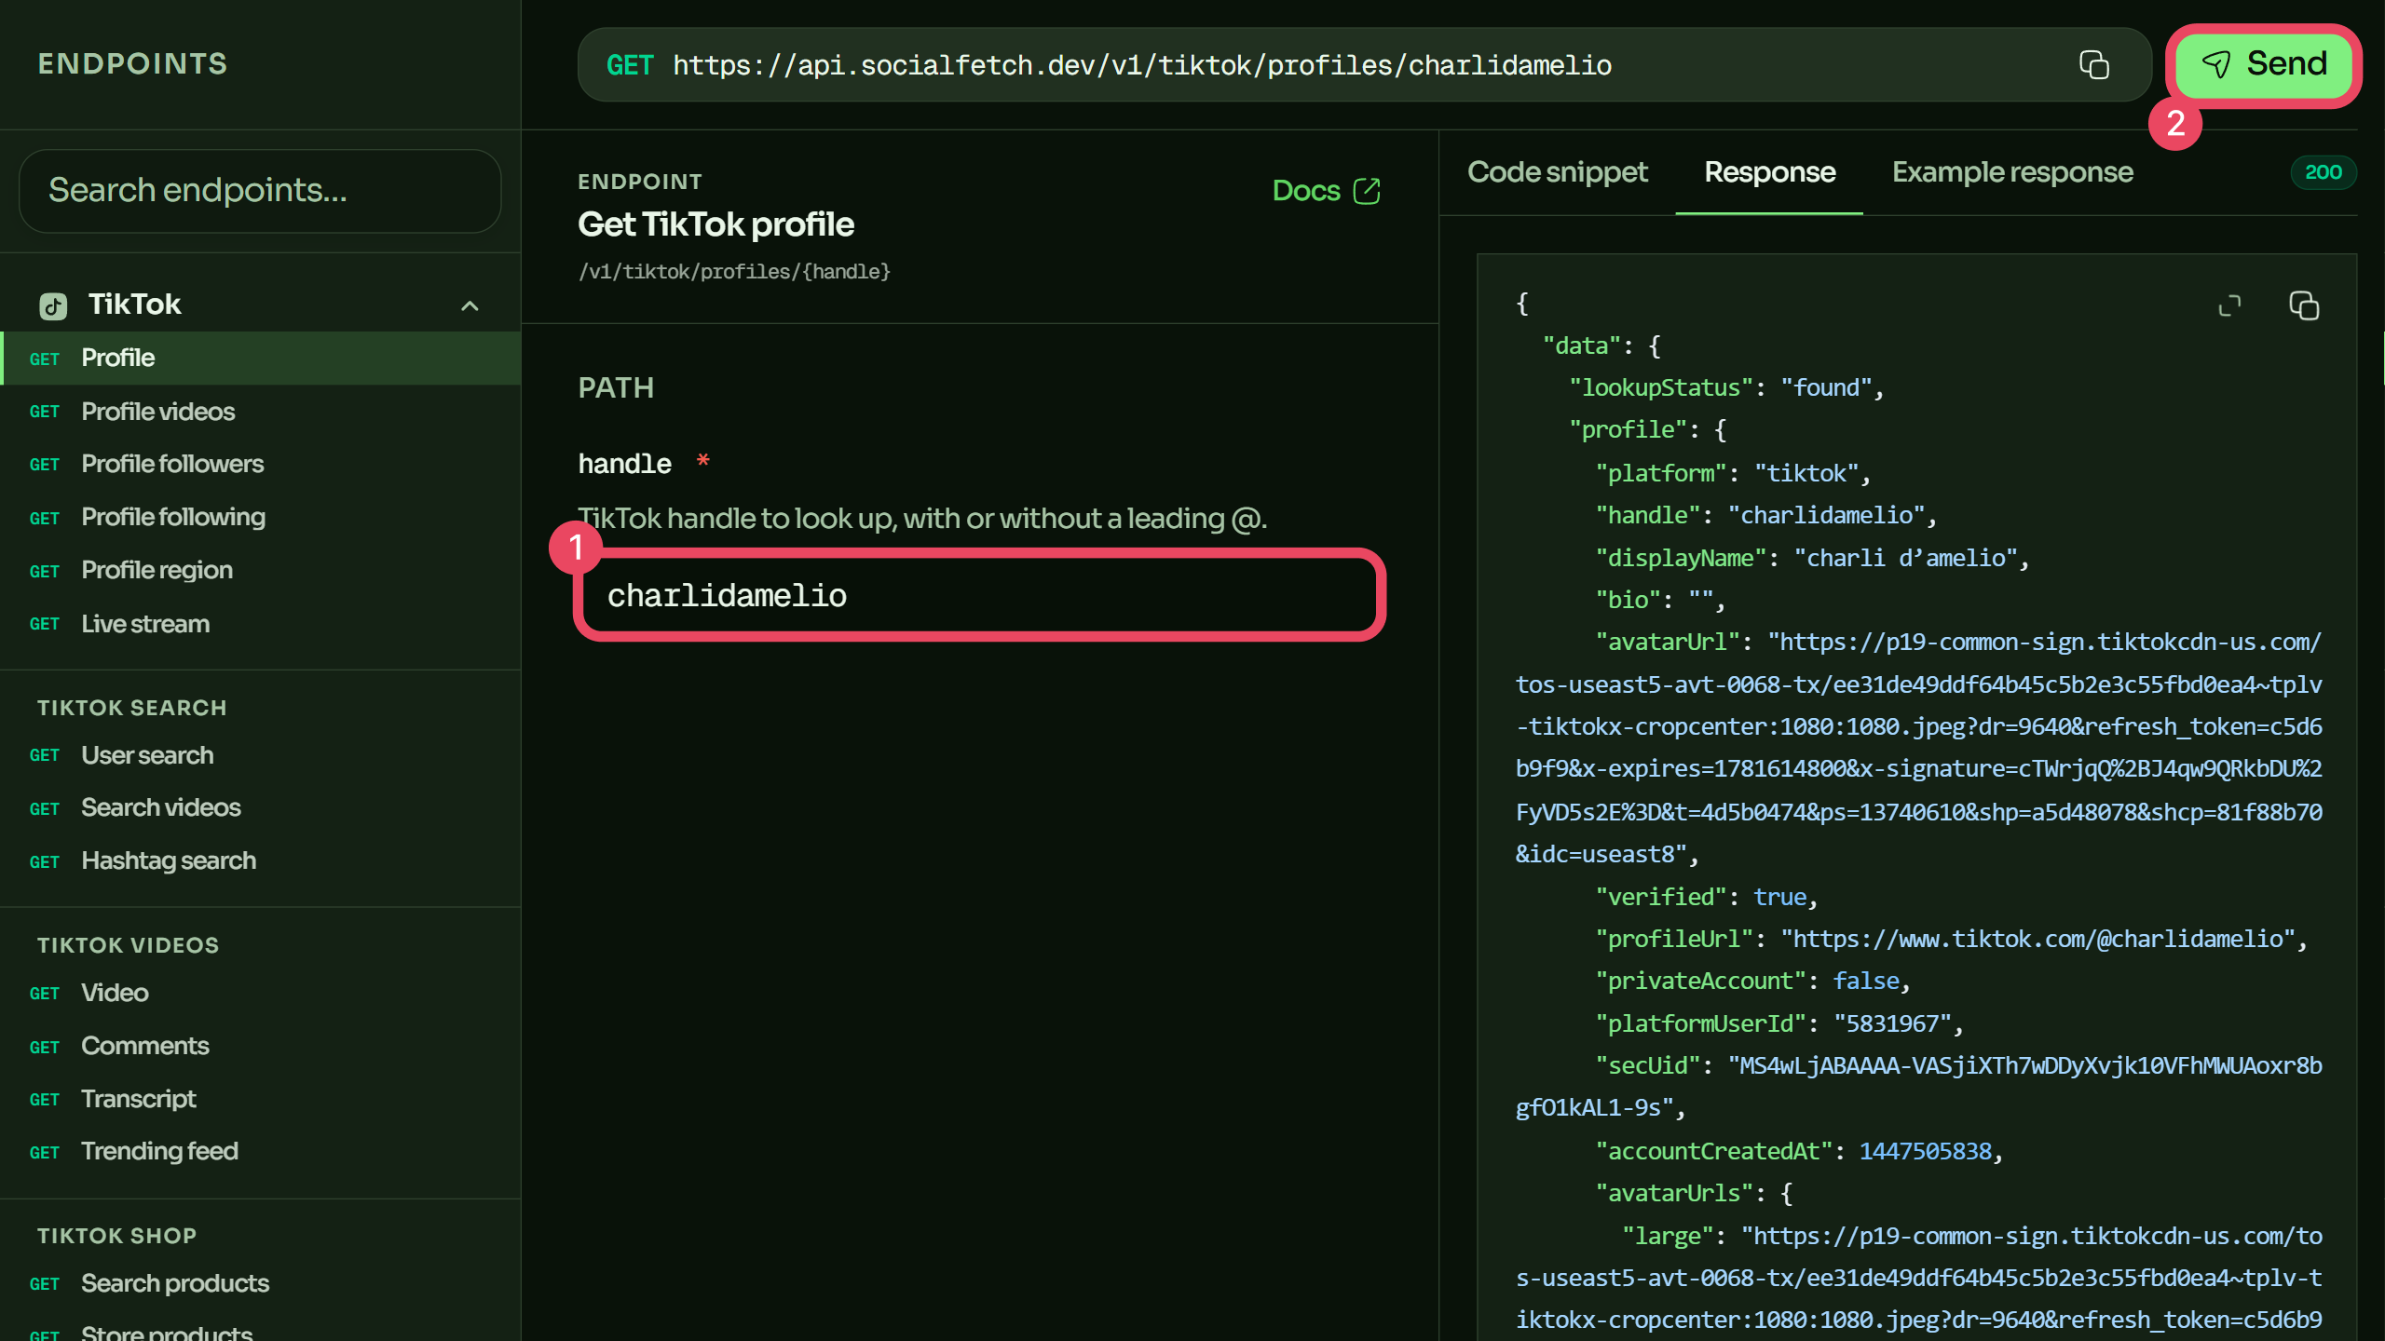Open the Comments endpoint

point(260,1046)
